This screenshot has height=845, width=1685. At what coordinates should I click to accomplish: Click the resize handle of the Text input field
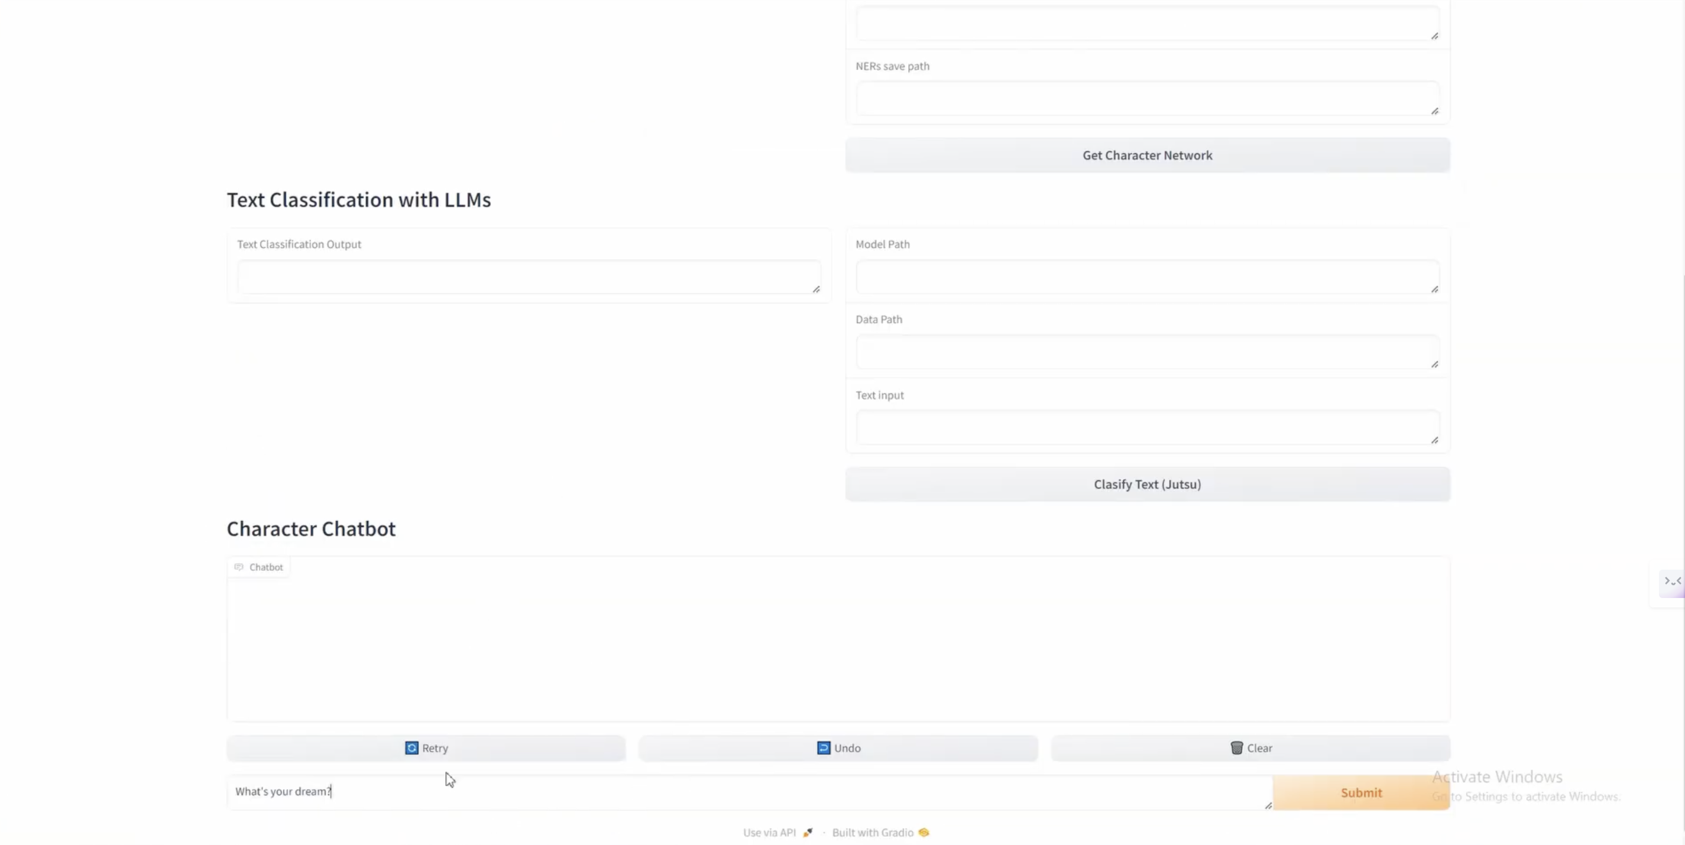[x=1434, y=440]
